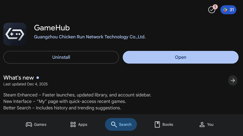Switch to the Games tab
The width and height of the screenshot is (243, 136).
36,125
